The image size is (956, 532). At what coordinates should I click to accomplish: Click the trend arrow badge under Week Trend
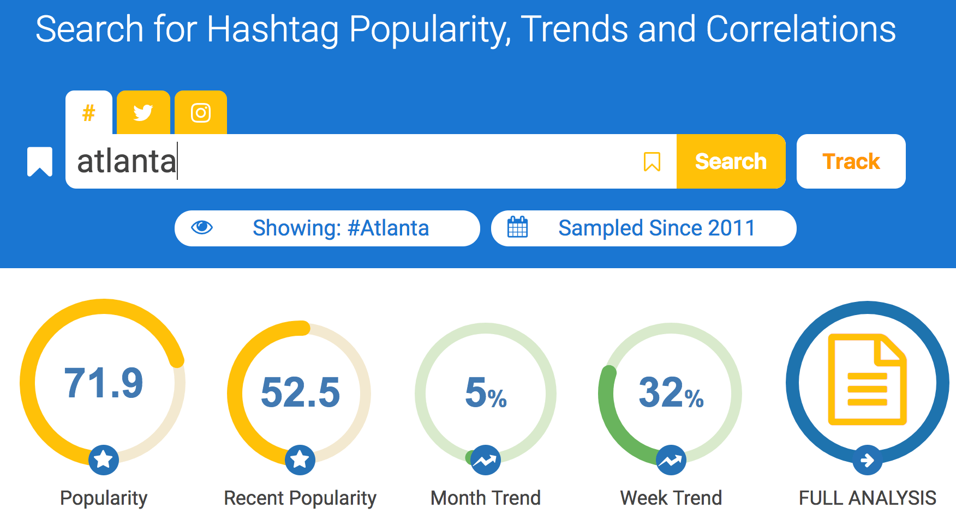(671, 461)
